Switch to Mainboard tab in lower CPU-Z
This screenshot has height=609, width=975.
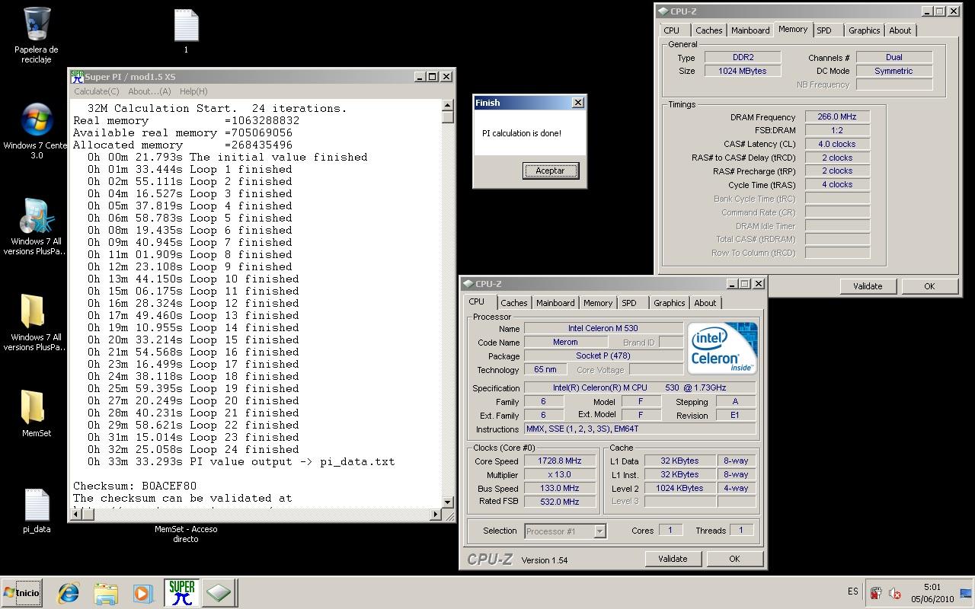[x=555, y=303]
